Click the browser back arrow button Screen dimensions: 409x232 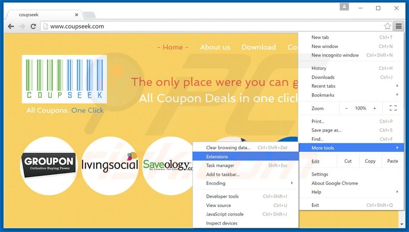(10, 26)
